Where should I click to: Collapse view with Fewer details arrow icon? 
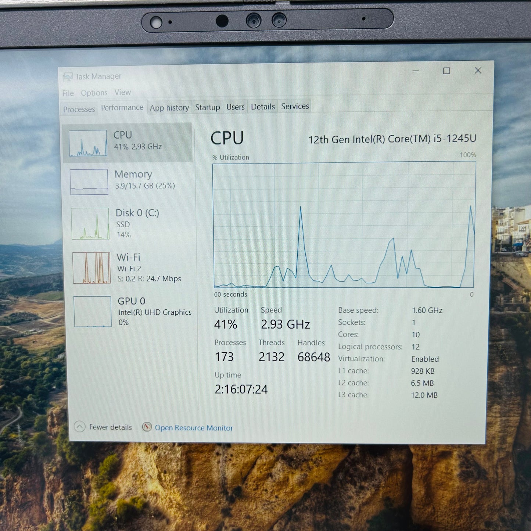[80, 426]
